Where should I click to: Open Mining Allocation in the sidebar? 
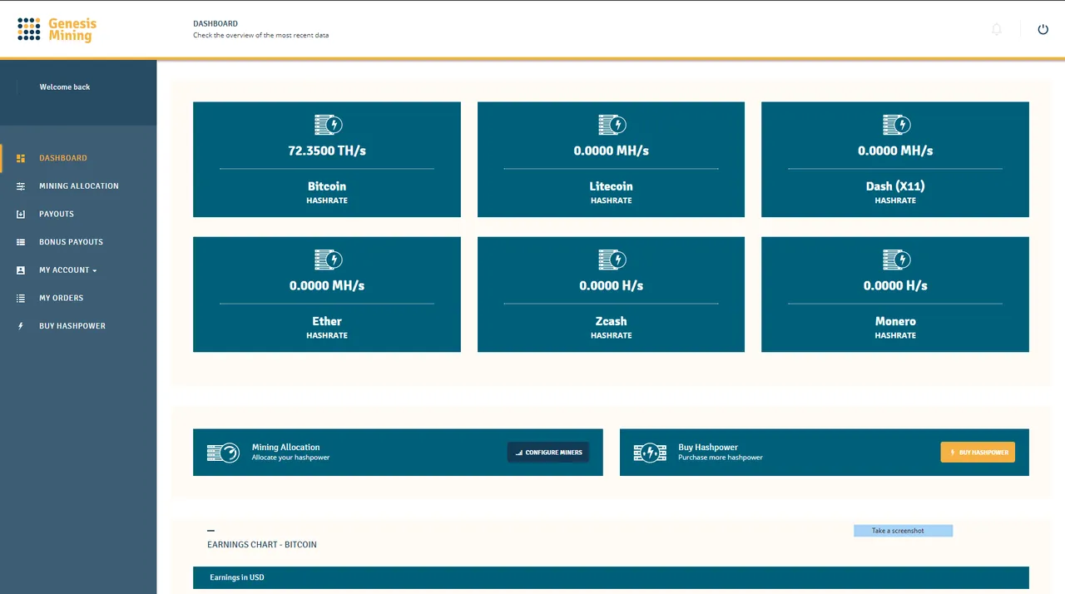(x=79, y=186)
